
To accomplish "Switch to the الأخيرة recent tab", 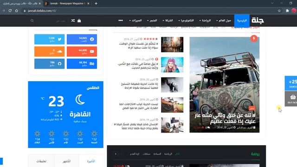I will point(91,161).
